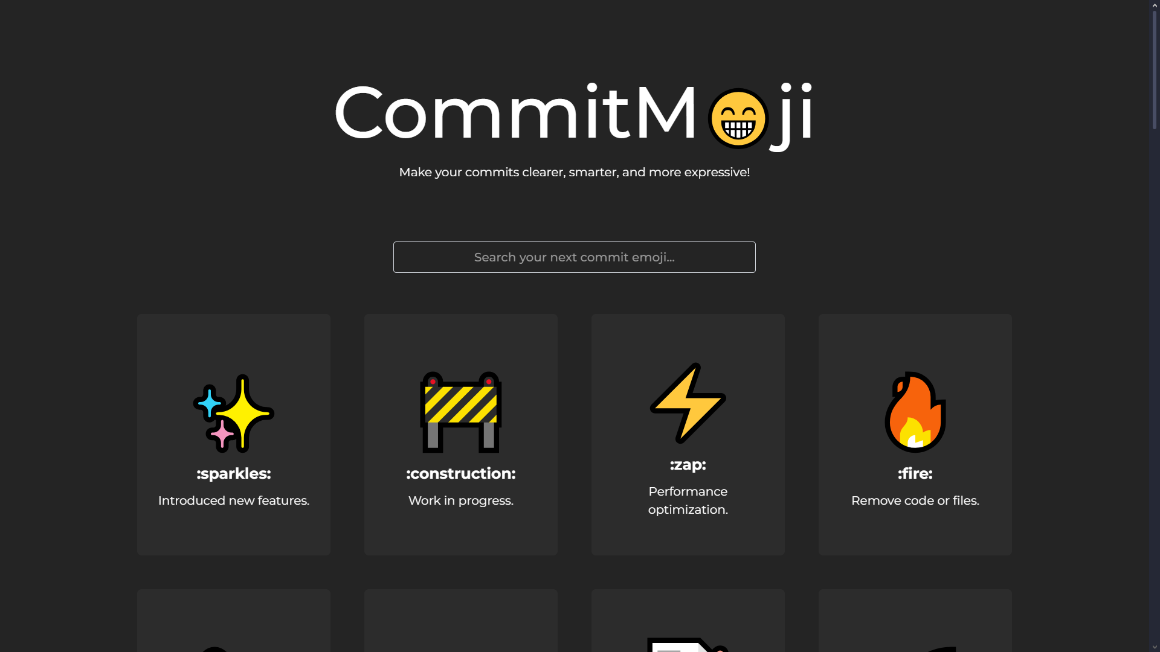The image size is (1160, 652).
Task: Click the zap lightning bolt icon
Action: (x=688, y=403)
